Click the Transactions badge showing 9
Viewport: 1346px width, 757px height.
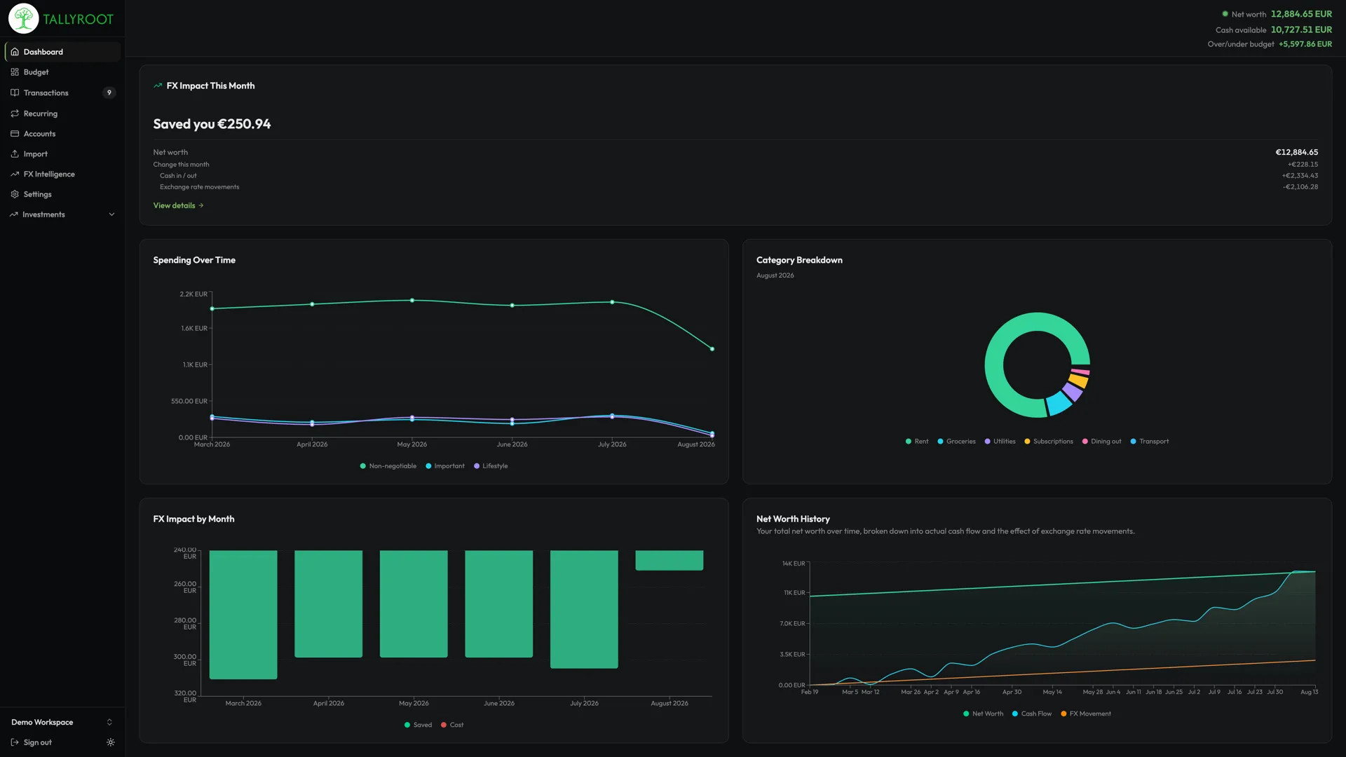click(109, 93)
